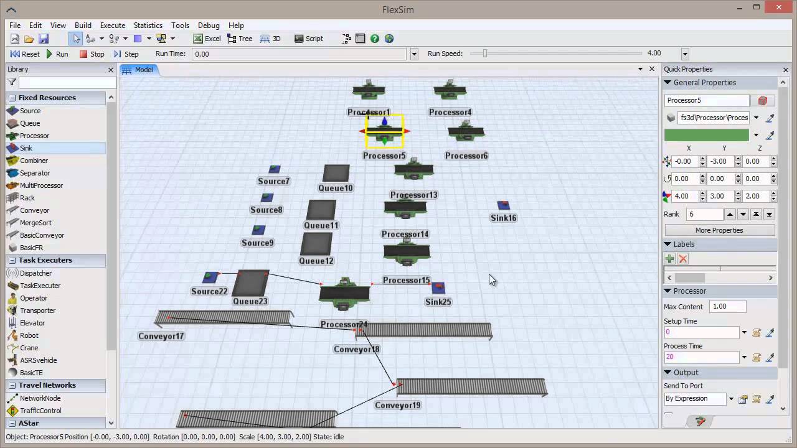Image resolution: width=797 pixels, height=448 pixels.
Task: Collapse the General Properties section
Action: click(667, 82)
